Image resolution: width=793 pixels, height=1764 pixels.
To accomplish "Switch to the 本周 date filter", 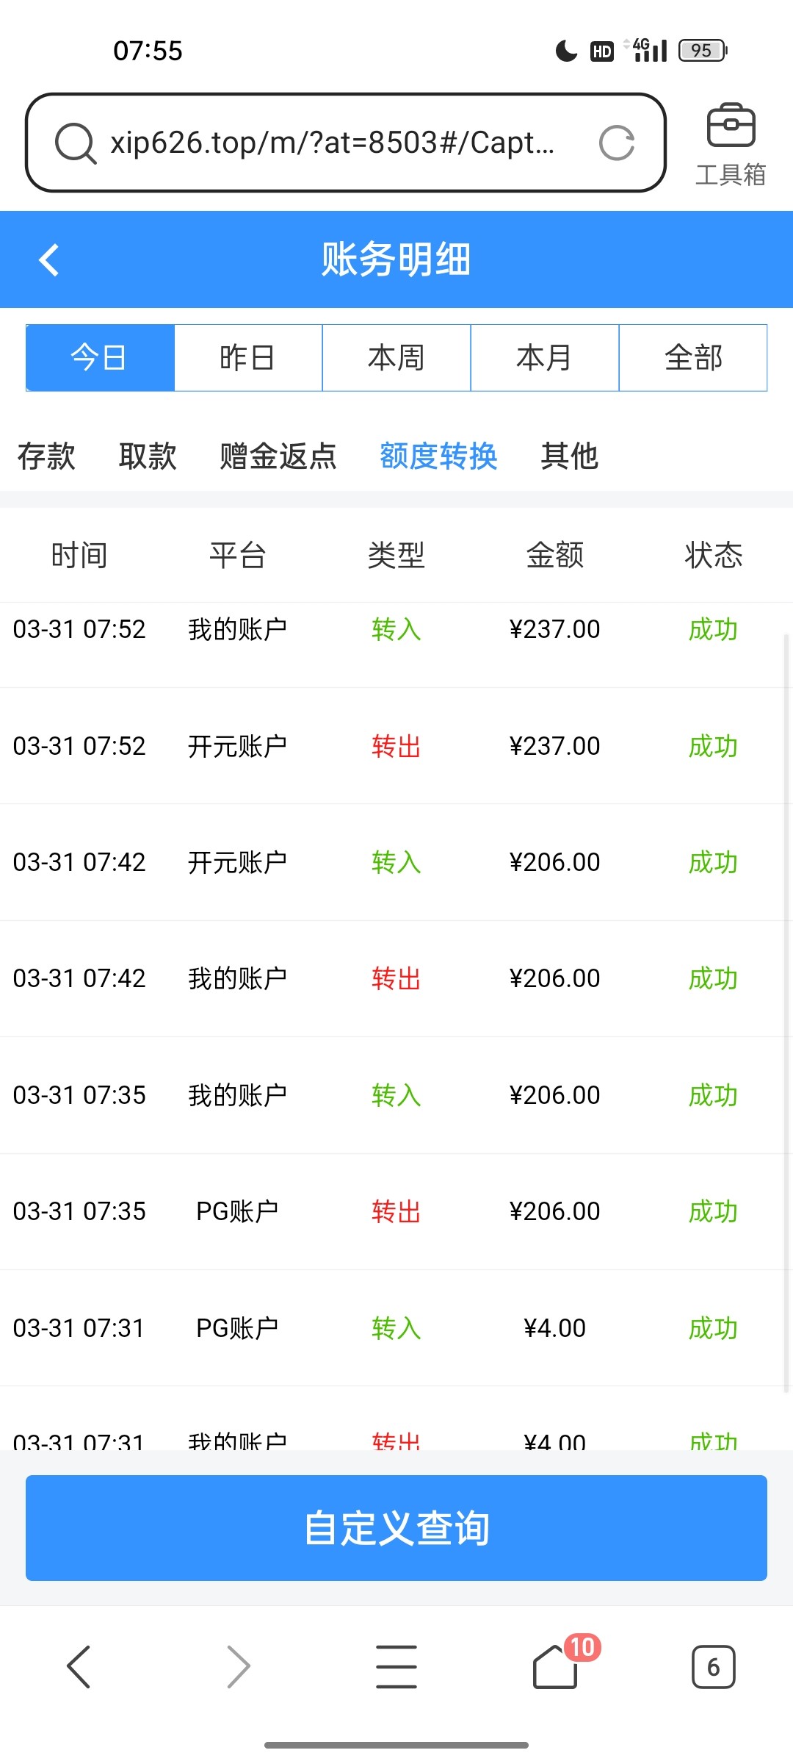I will point(396,358).
